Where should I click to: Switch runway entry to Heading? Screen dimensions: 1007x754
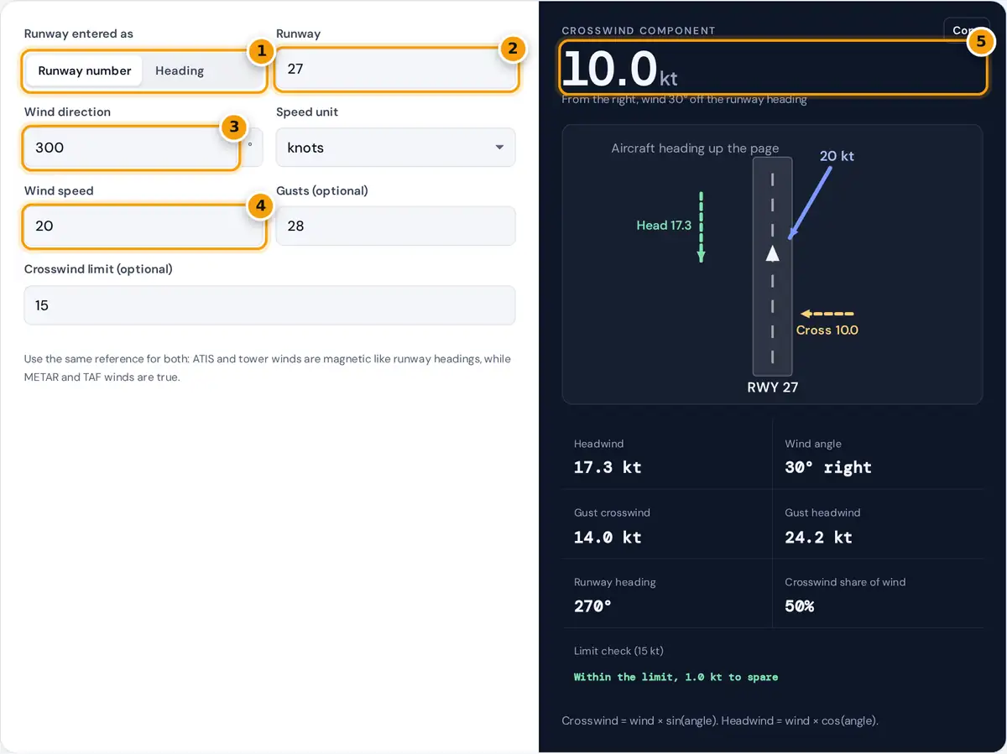pos(180,70)
